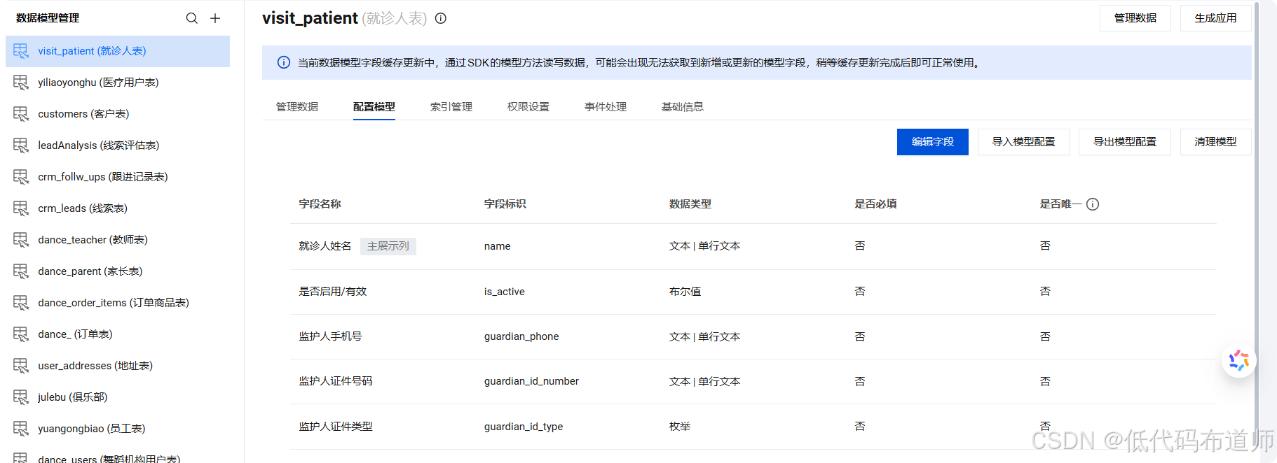Click the 导出模型配置 button
The width and height of the screenshot is (1277, 463).
pos(1125,142)
